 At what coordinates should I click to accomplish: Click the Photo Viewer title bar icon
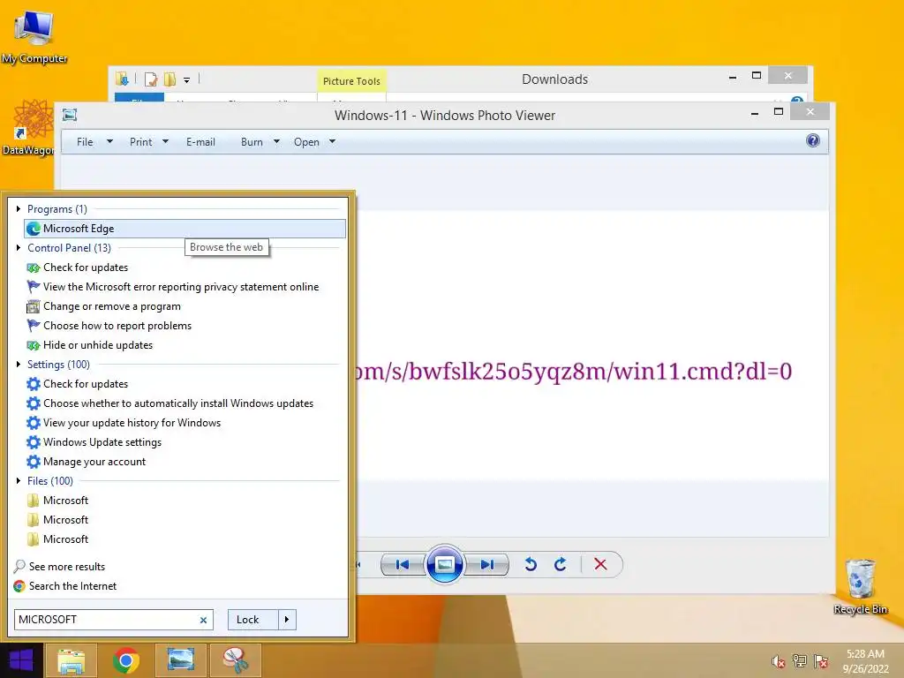[70, 116]
